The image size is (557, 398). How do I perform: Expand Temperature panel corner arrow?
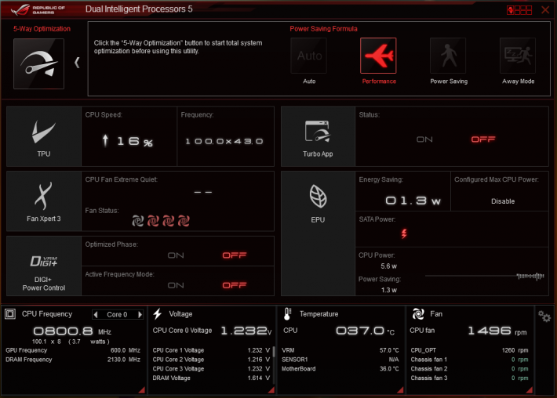click(400, 390)
